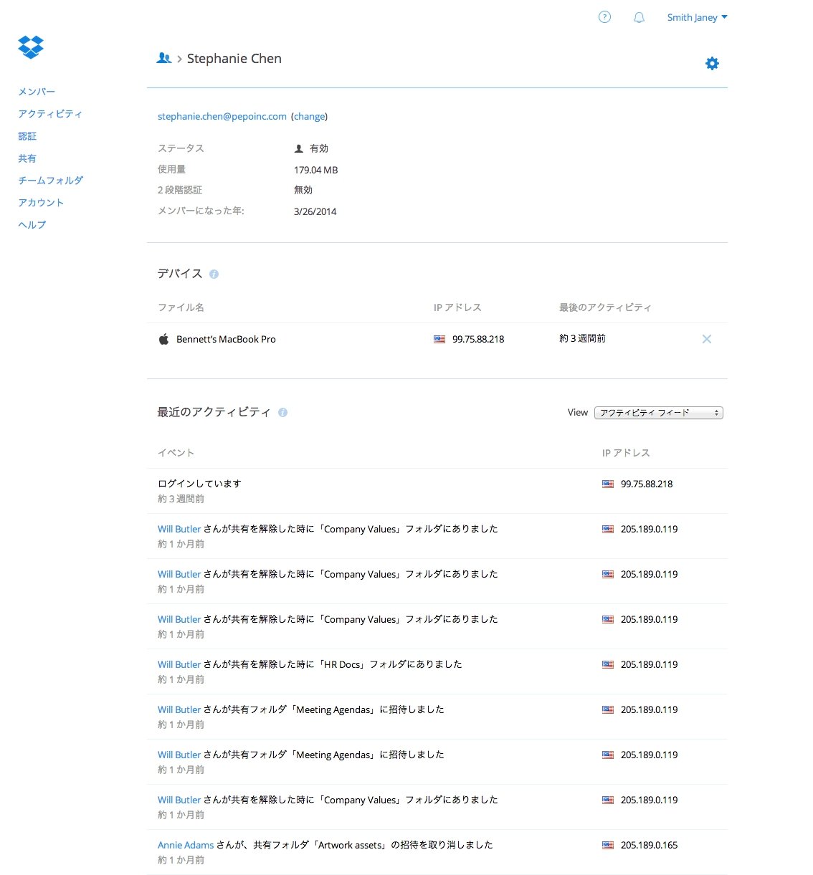Click the person status icon next to 有効
This screenshot has height=875, width=813.
click(299, 149)
